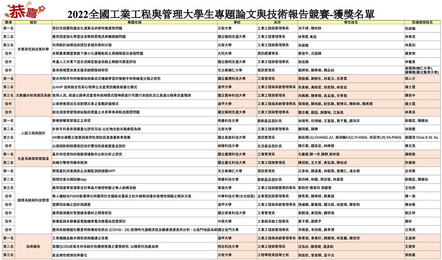
Task: Click project title 渦輪引擎使用壽命檢測
Action: point(70,162)
